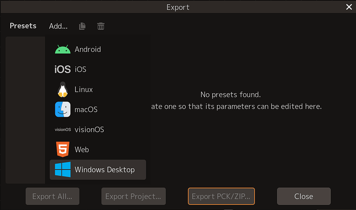The height and width of the screenshot is (210, 356).
Task: Choose the macOS menu entry
Action: pos(98,110)
